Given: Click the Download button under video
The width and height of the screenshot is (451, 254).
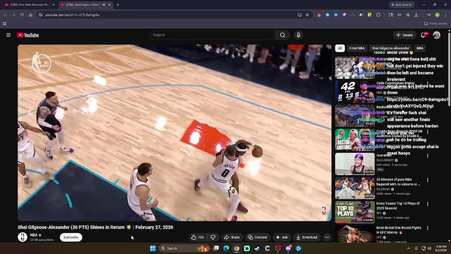Looking at the screenshot, I should point(307,237).
